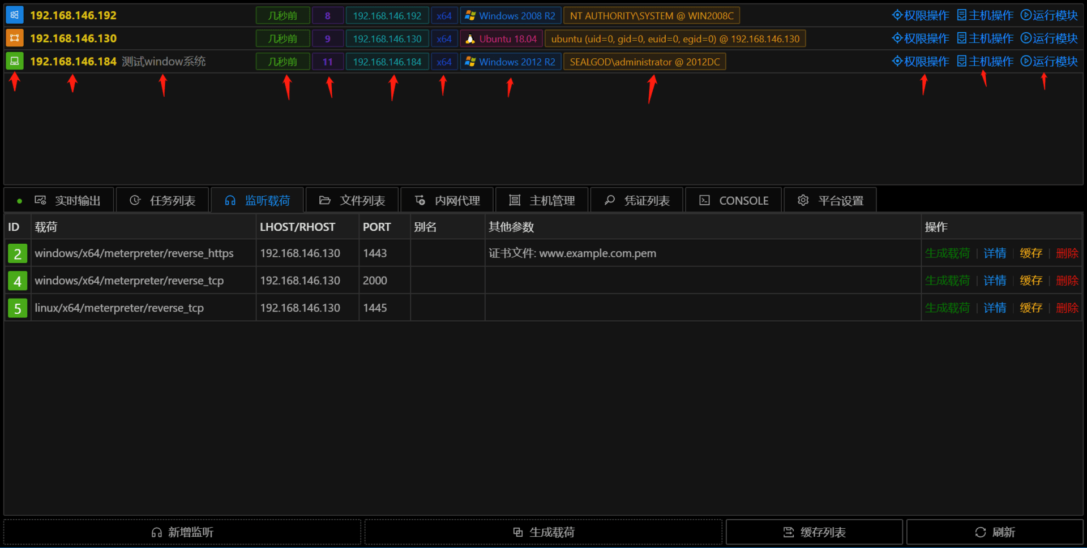The width and height of the screenshot is (1087, 548).
Task: Click the NT AUTHORITY\SYSTEM @ WIN2008C tag
Action: click(652, 16)
